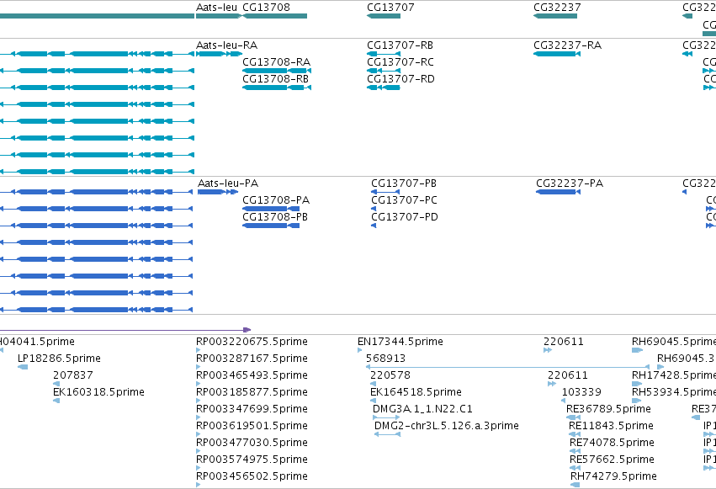
Task: Select the CG13708 gene label
Action: pos(266,8)
